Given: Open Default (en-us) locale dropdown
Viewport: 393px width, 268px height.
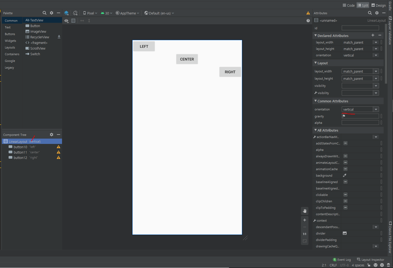Looking at the screenshot, I should (159, 13).
